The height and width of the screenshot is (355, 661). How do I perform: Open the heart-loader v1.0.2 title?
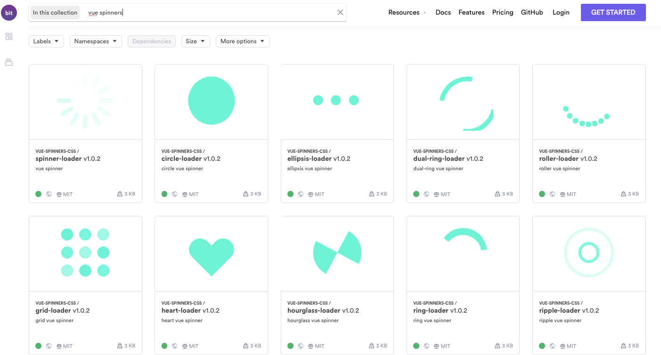click(190, 310)
